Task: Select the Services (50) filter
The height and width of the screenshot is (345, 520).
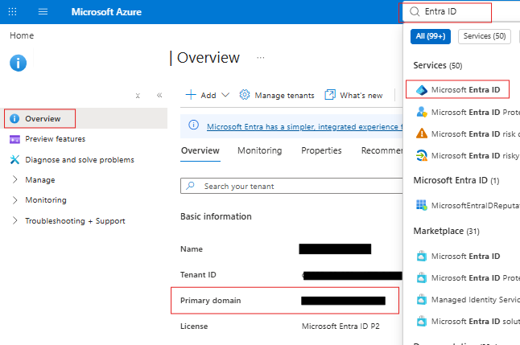Action: [485, 36]
